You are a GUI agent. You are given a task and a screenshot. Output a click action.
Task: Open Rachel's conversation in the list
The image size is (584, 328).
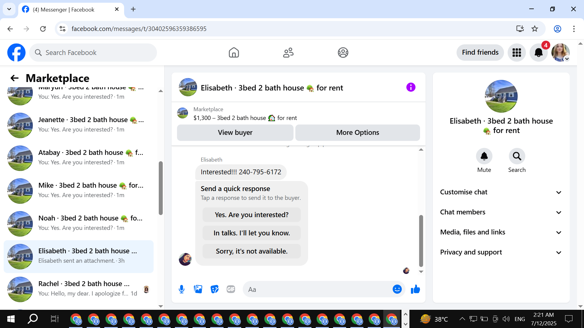tap(79, 289)
